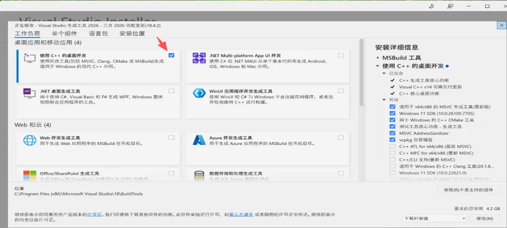Screen dimensions: 507x228
Task: Uncheck MSVC AddressSanitizer component
Action: (x=392, y=133)
